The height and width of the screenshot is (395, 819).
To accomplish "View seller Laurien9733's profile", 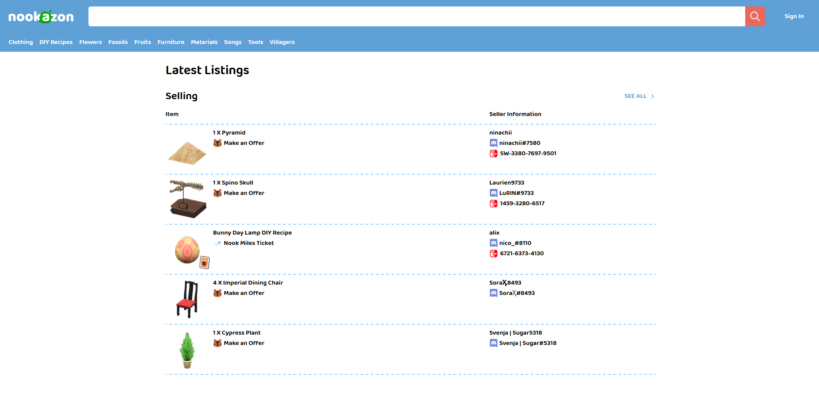I will point(507,183).
